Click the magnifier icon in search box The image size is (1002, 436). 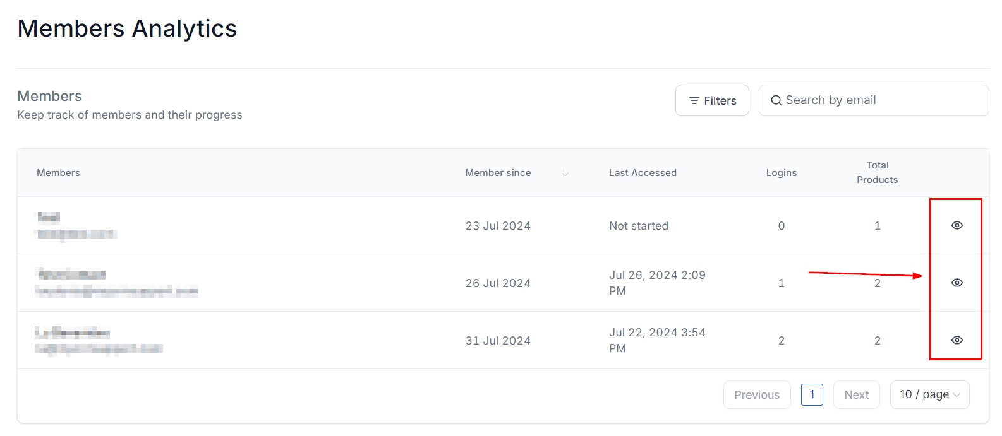776,100
